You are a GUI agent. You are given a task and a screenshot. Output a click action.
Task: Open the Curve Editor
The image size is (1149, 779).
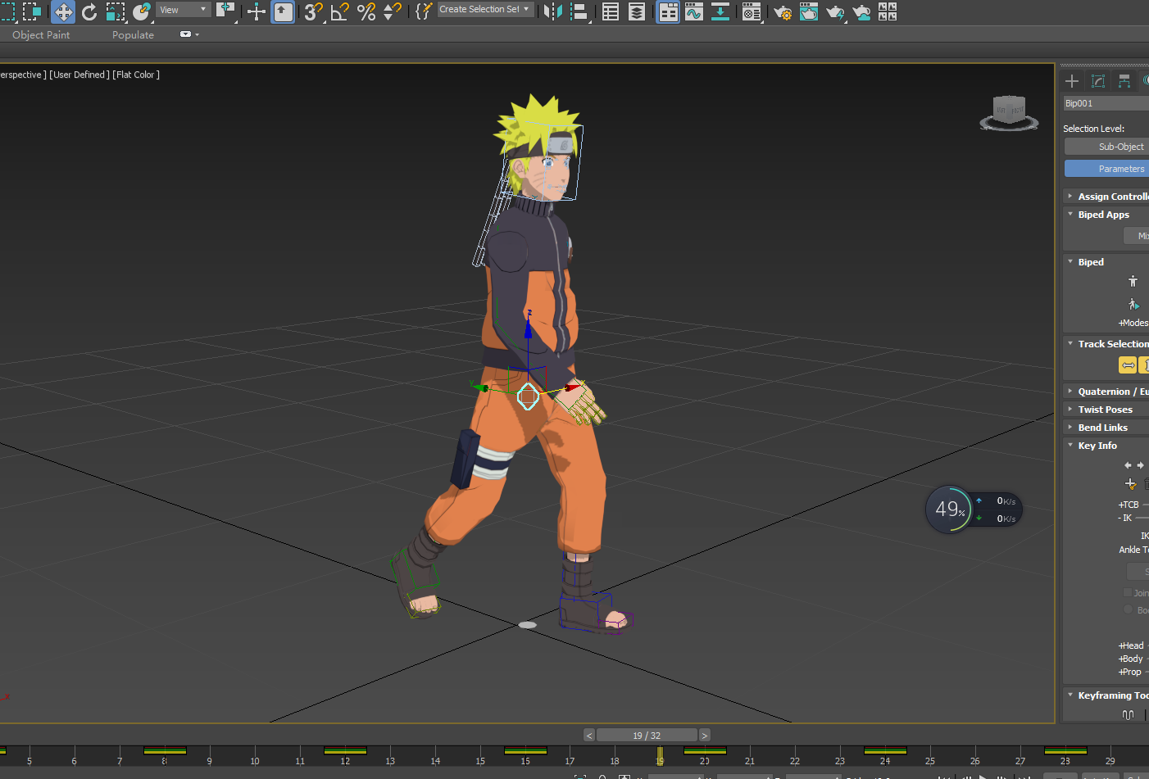(x=694, y=11)
